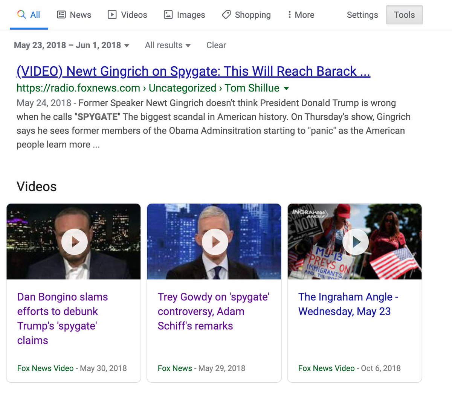Open the green arrow beside Tom Shillue
Screen dimensions: 452x400
coord(286,88)
